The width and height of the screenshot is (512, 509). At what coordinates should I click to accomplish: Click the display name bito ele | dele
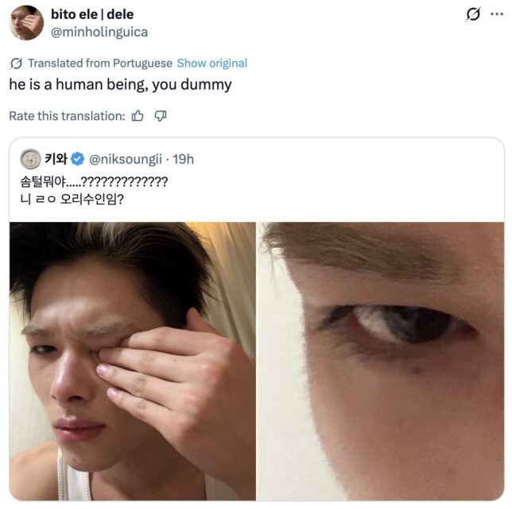pyautogui.click(x=91, y=14)
